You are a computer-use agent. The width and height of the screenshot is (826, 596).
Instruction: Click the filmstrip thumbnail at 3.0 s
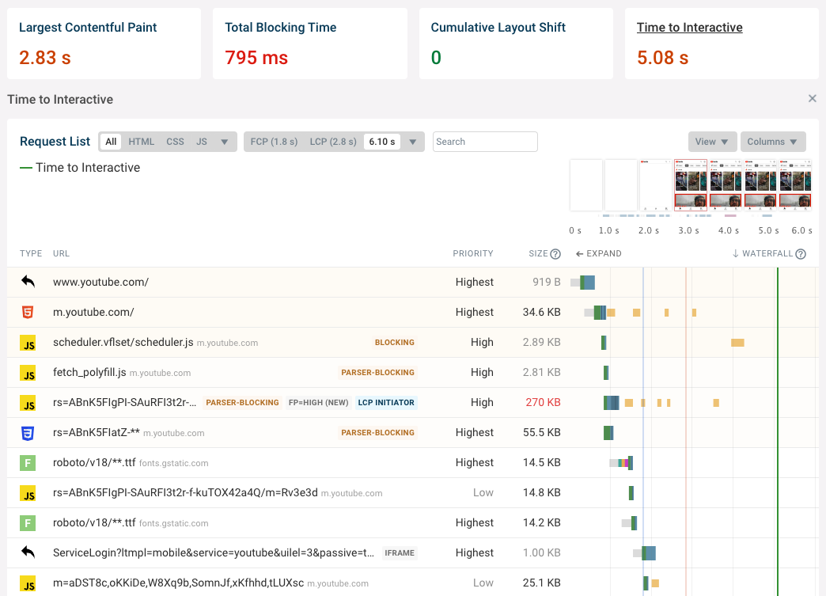pyautogui.click(x=691, y=185)
